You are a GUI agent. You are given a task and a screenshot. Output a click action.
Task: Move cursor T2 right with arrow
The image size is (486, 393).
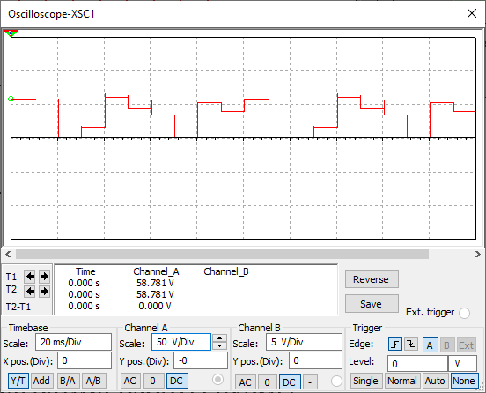point(44,291)
